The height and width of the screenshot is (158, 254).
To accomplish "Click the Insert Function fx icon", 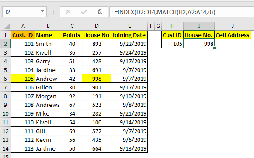I will point(100,12).
